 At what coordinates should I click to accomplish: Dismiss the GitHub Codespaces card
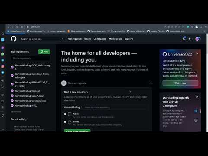click(197, 97)
